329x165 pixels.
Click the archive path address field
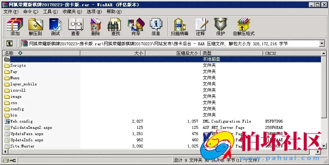[x=170, y=43]
